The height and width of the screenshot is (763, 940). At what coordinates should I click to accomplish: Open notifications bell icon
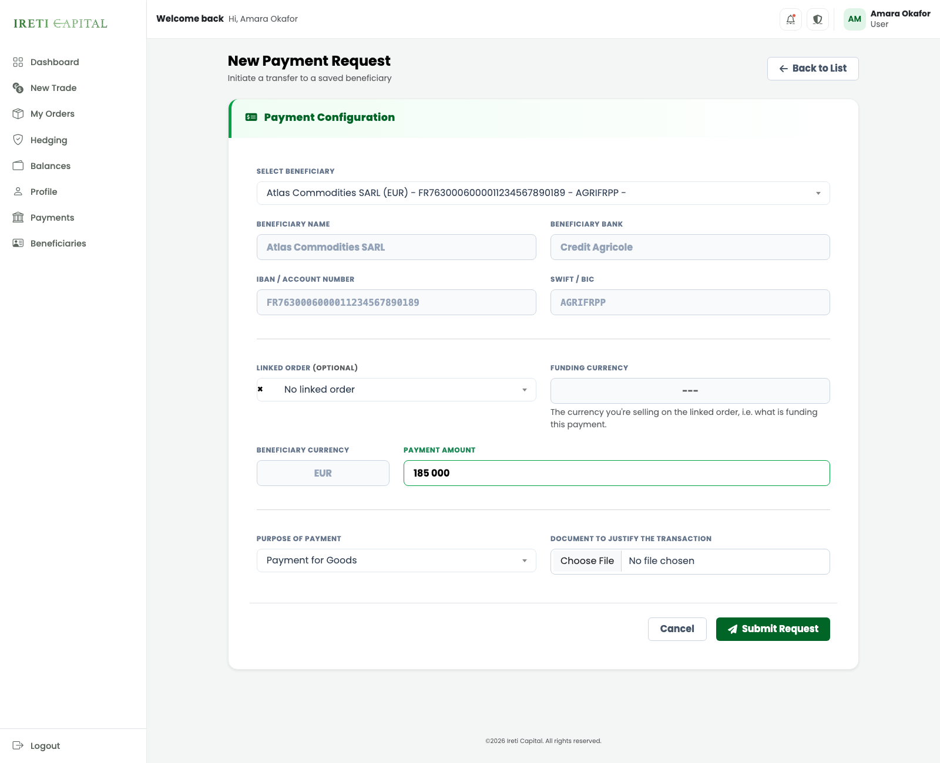point(791,19)
